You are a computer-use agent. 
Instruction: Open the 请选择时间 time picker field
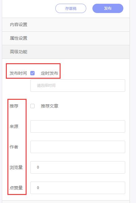point(78,86)
